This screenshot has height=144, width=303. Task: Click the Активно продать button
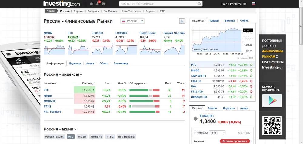pos(235,141)
